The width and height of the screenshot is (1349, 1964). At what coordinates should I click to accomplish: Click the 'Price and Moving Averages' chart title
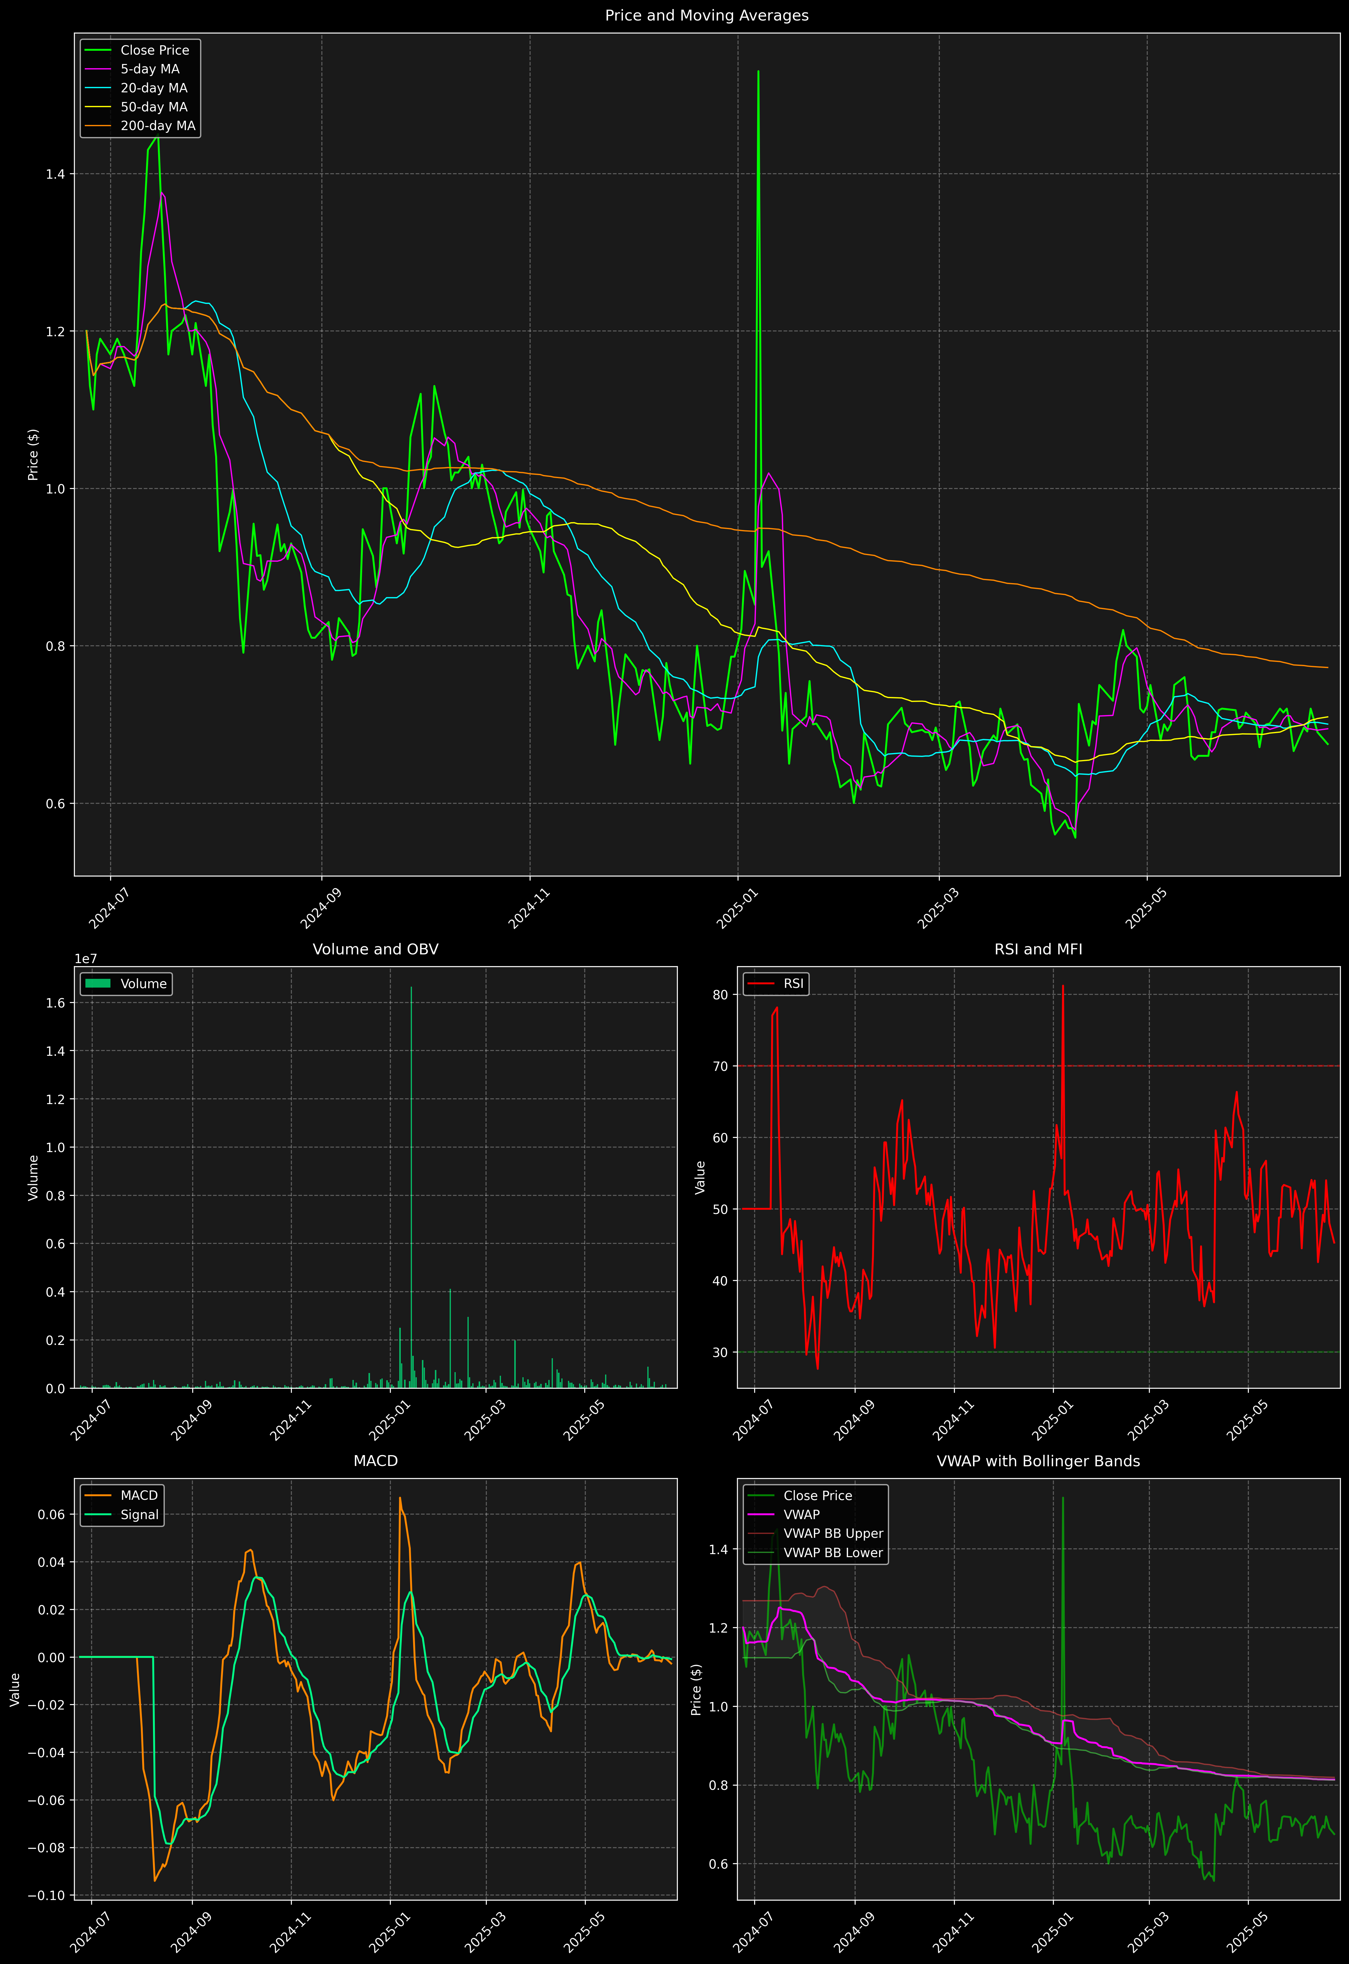point(706,15)
